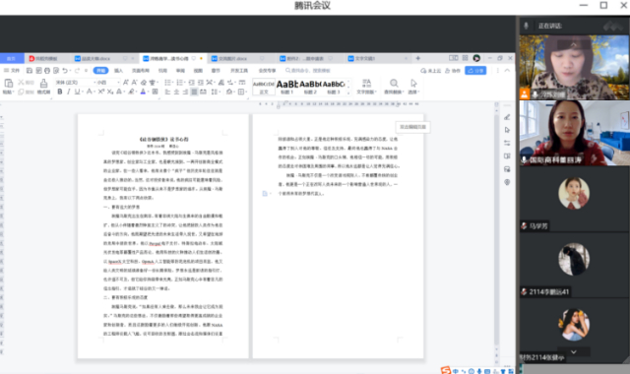Expand the participant list down chevron
The width and height of the screenshot is (630, 374).
[x=574, y=352]
